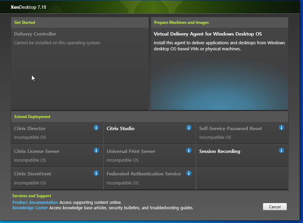
Task: Click info icon for Universal Print Server
Action: point(189,151)
